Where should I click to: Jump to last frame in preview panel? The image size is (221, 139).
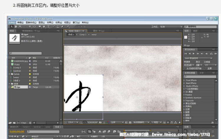pos(202,54)
